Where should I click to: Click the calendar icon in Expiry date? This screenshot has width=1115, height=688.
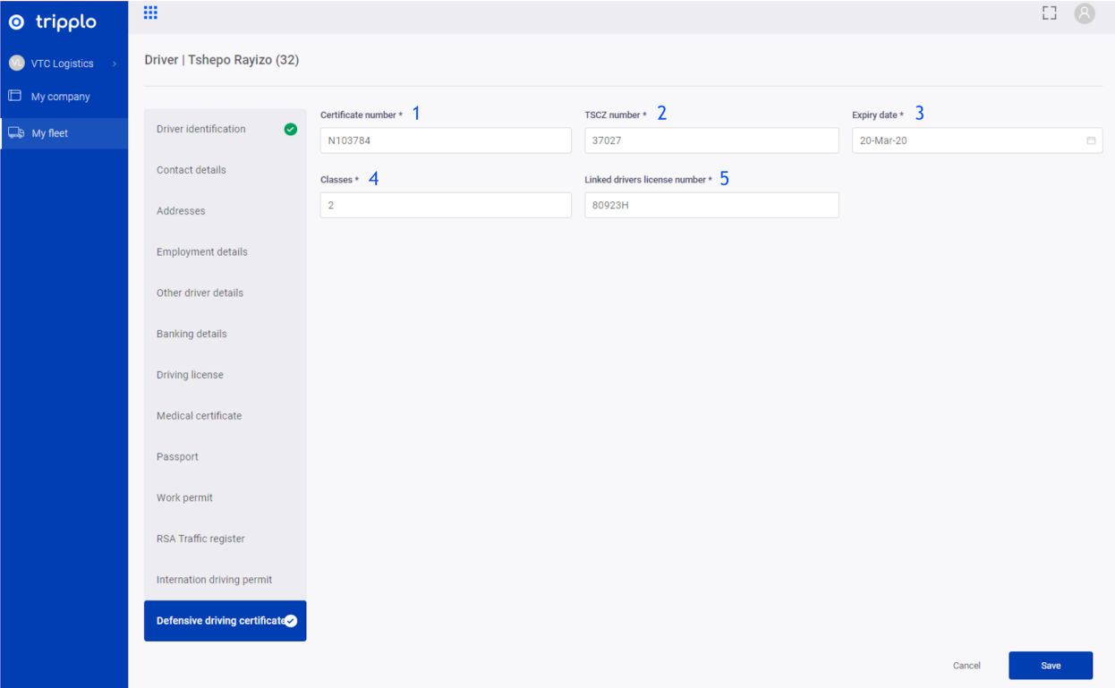(x=1091, y=140)
